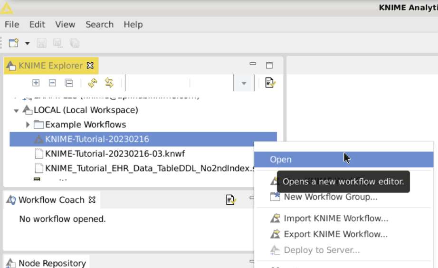
Task: Open dropdown arrow beside New wizard icon
Action: click(x=27, y=43)
